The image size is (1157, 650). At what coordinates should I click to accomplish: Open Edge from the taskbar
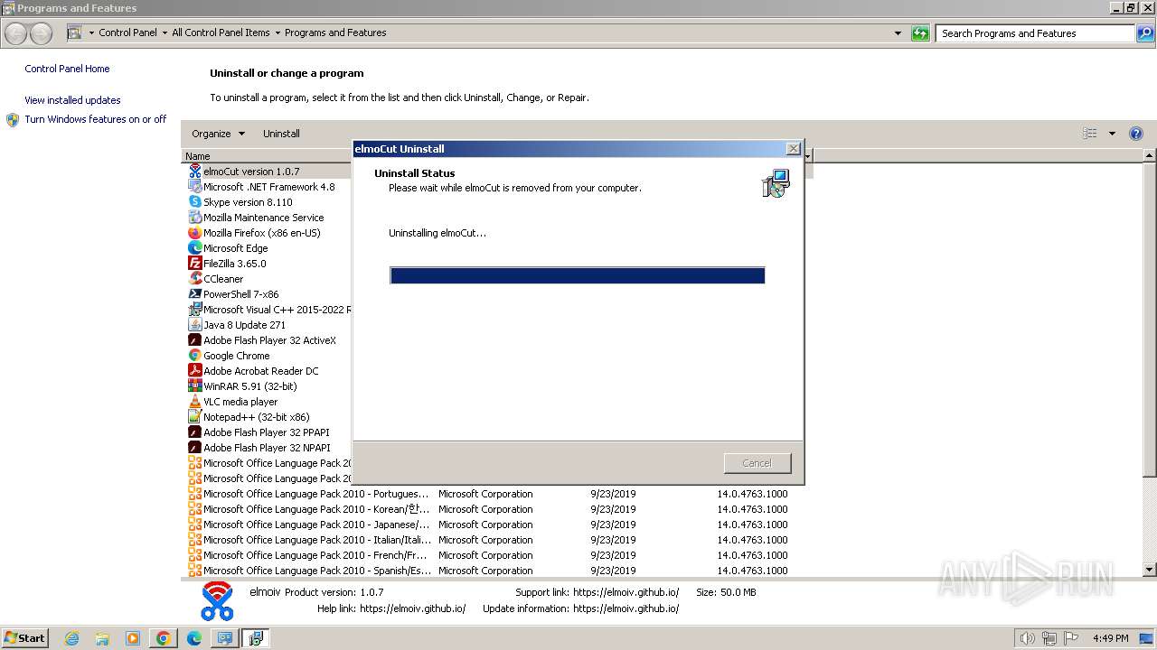[x=193, y=638]
